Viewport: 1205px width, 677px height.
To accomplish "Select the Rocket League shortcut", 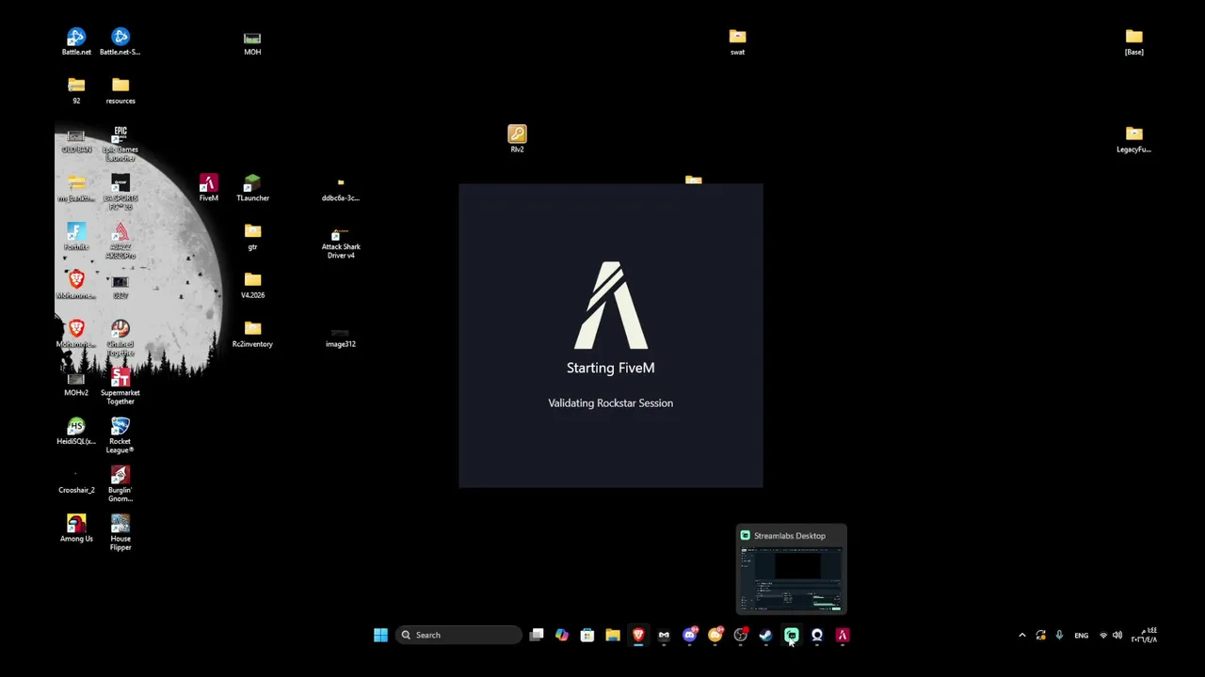I will pyautogui.click(x=120, y=436).
